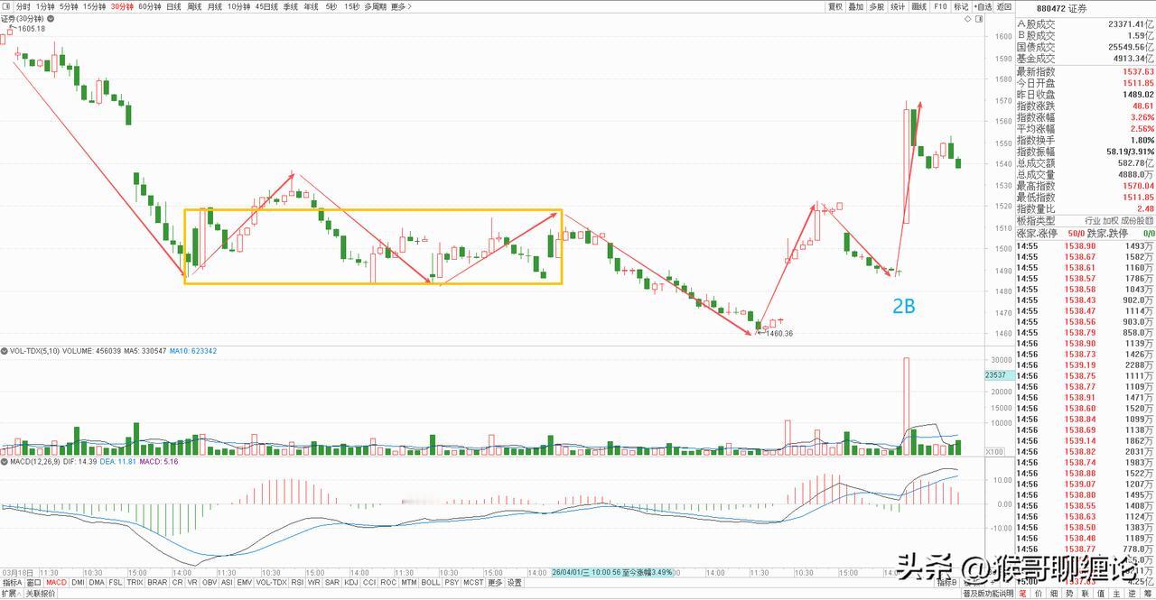This screenshot has width=1156, height=600.
Task: Select the OBV indicator tab
Action: click(x=210, y=583)
